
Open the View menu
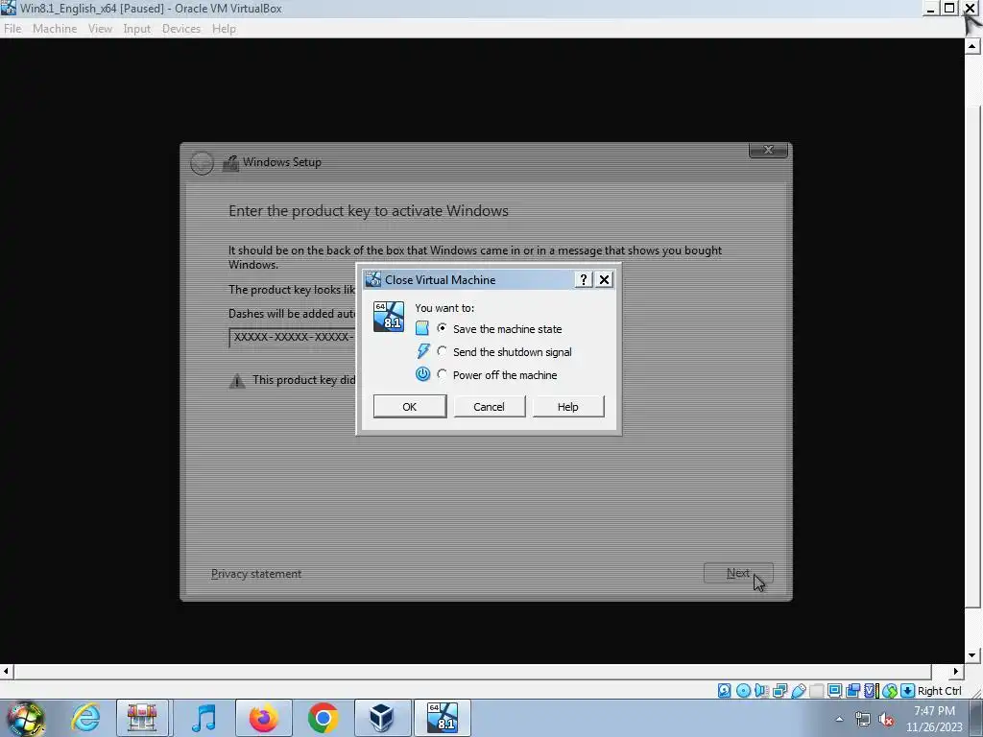100,29
